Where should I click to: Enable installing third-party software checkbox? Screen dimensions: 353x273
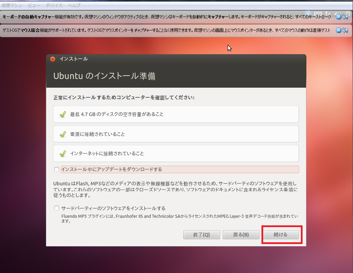[57, 208]
